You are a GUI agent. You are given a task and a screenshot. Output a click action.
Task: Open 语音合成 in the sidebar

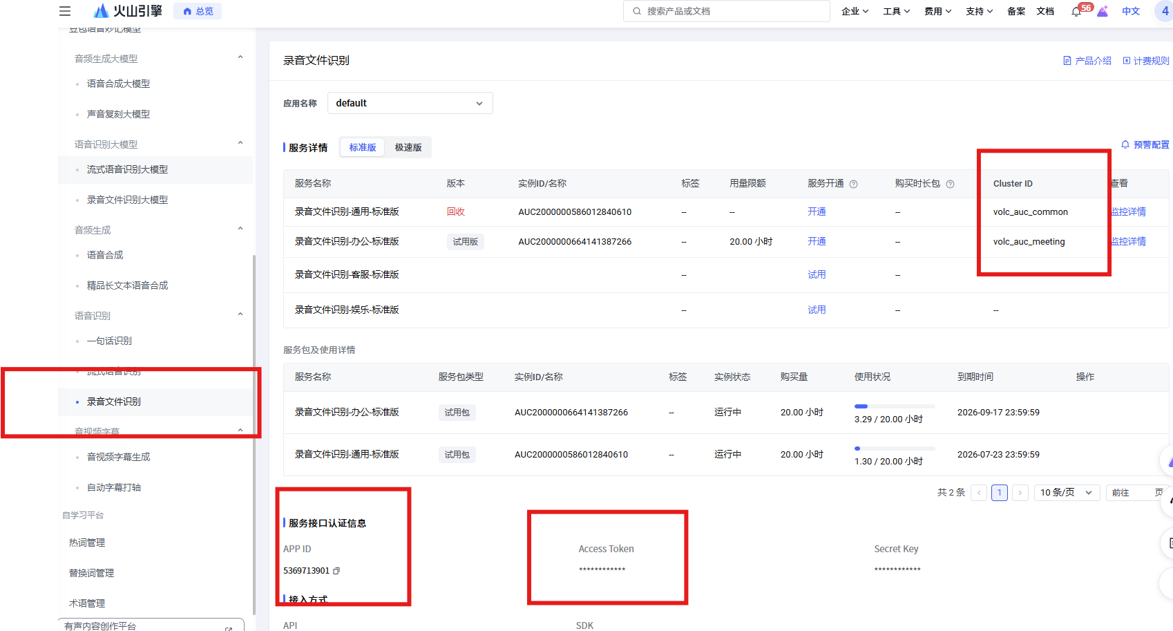tap(105, 255)
